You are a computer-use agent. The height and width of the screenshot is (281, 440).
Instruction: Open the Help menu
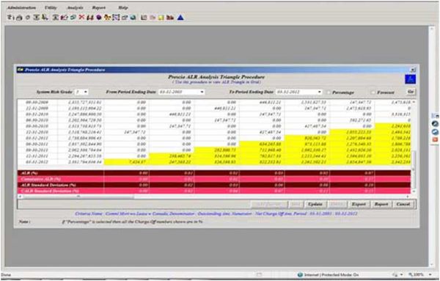123,7
